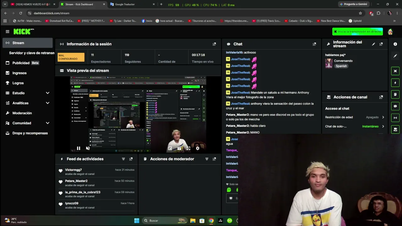Image resolution: width=402 pixels, height=226 pixels.
Task: Click the Conversando category thumbnail
Action: point(329,63)
